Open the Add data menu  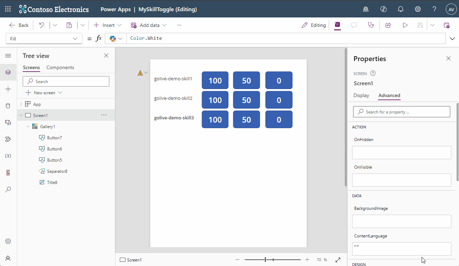coord(149,25)
